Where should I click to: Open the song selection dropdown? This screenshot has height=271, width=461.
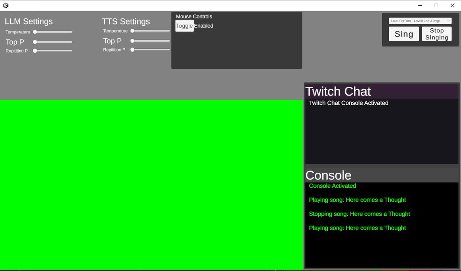420,21
